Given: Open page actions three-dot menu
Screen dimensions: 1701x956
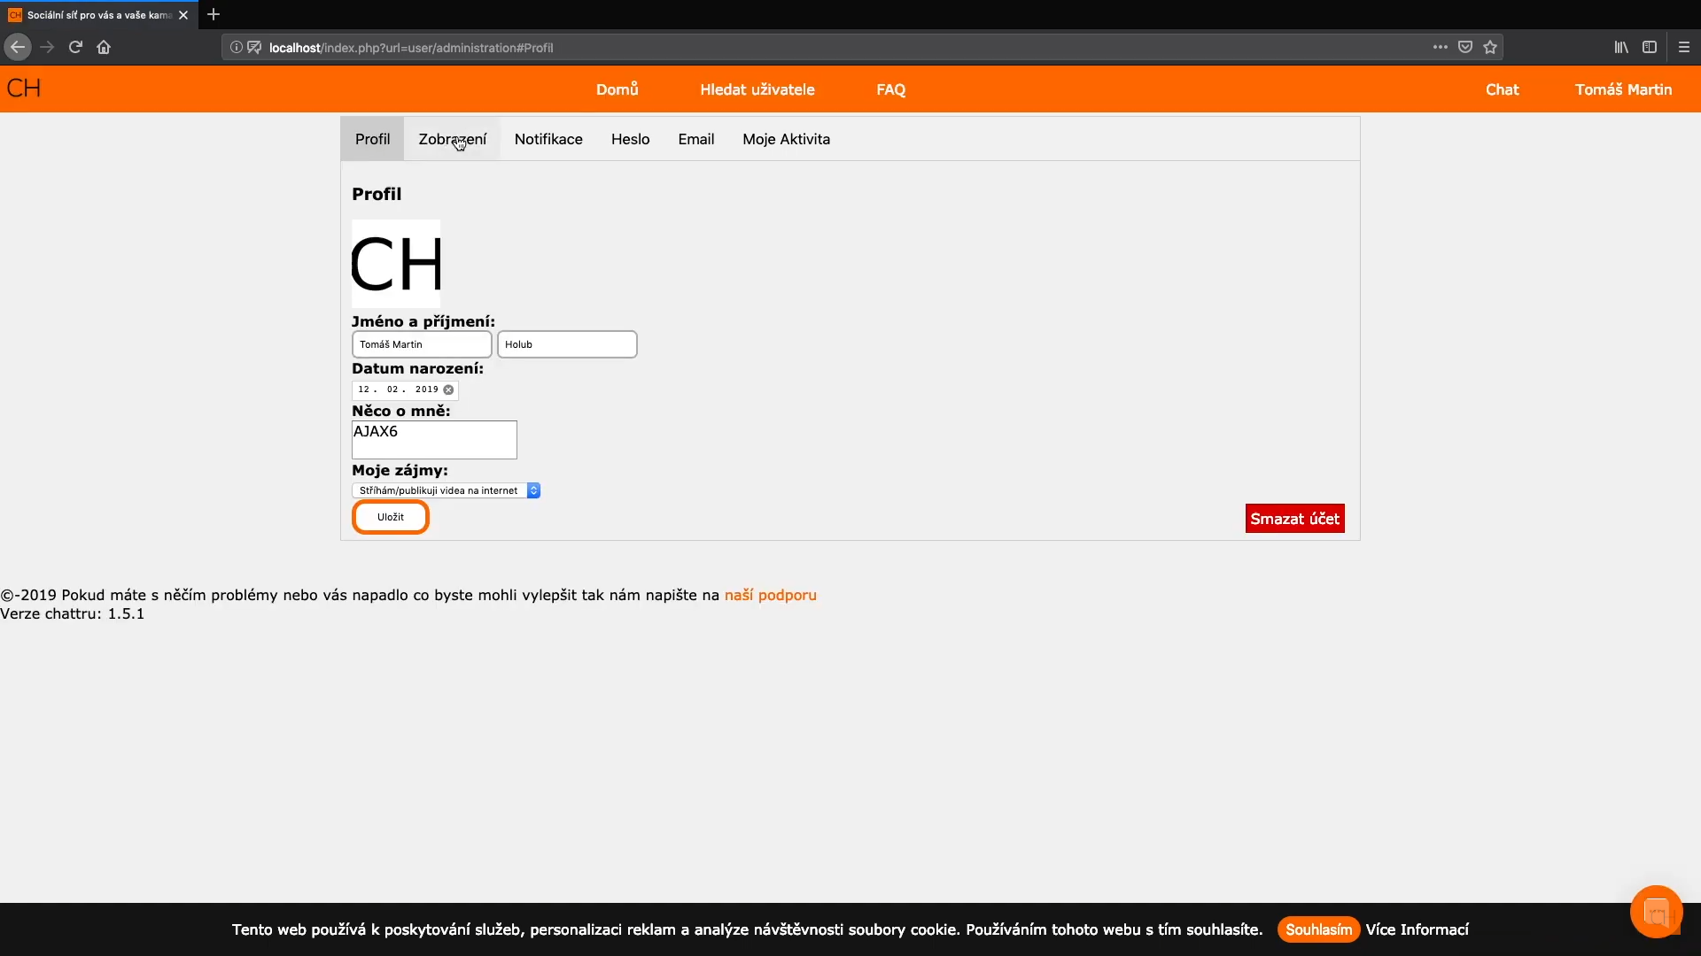Looking at the screenshot, I should (x=1441, y=47).
